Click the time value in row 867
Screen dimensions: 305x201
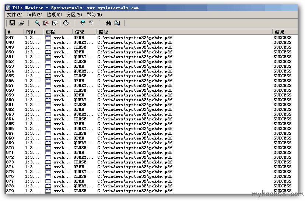(x=32, y=133)
